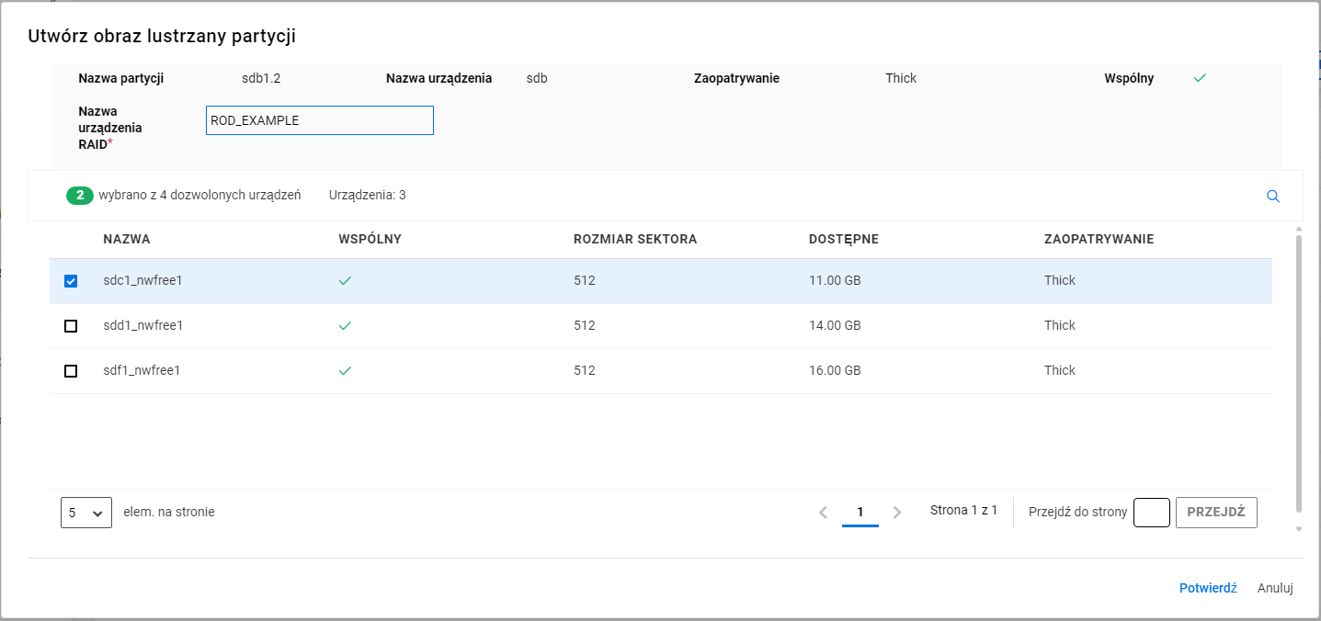Click the scrollbar down arrow

click(1298, 529)
